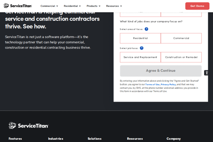Open the Products navigation menu

coord(93,6)
